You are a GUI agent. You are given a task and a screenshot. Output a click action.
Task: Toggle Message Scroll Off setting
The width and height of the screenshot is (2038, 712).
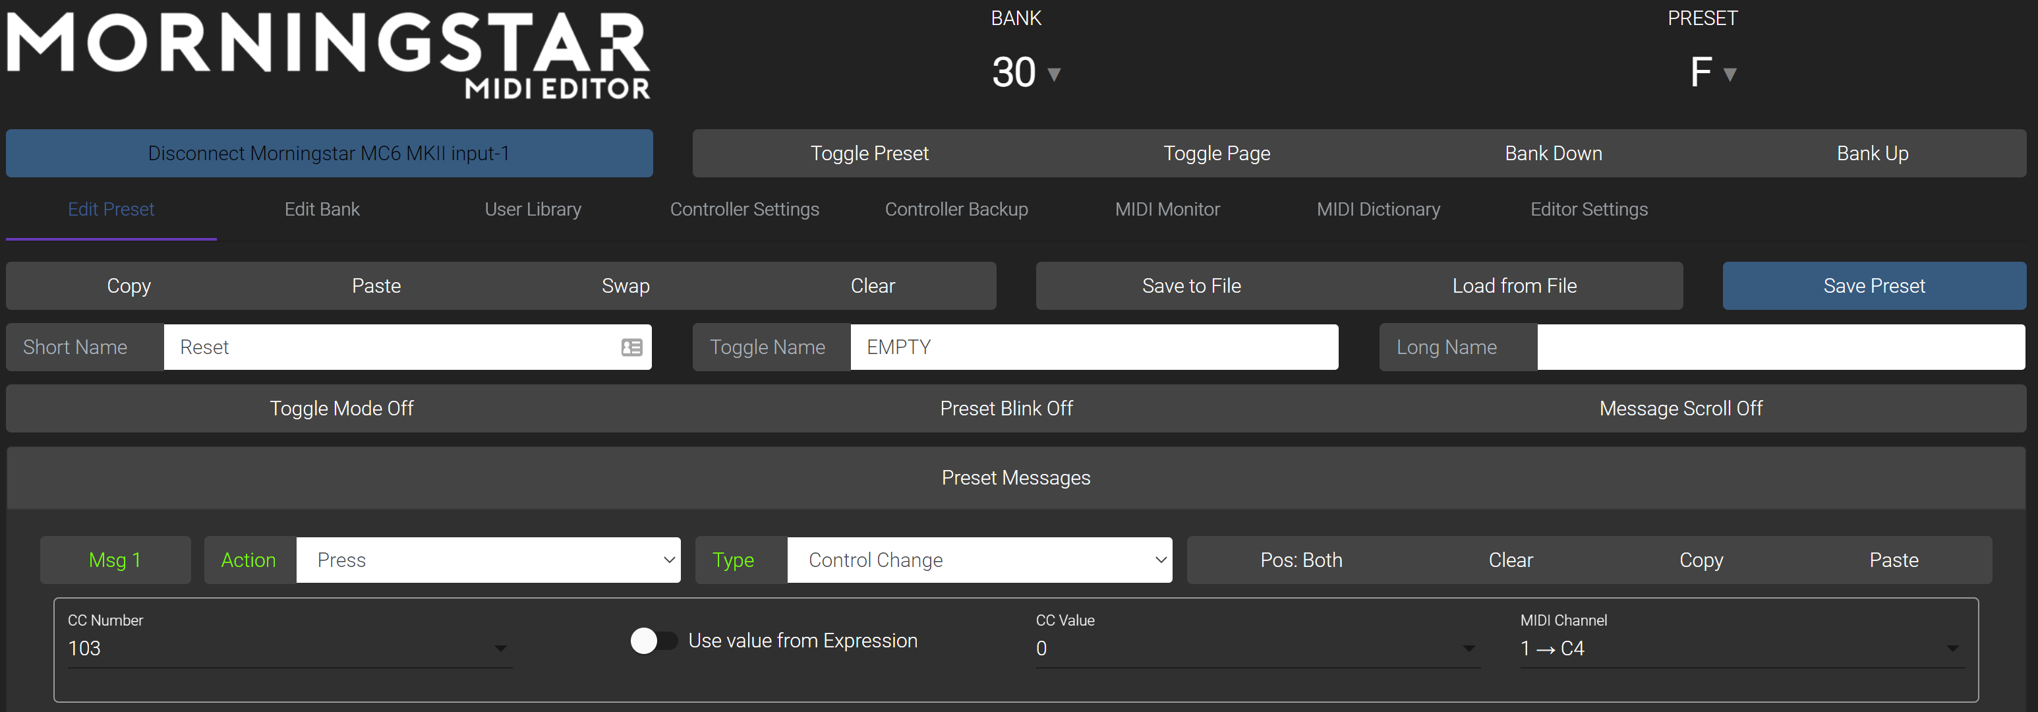tap(1680, 408)
